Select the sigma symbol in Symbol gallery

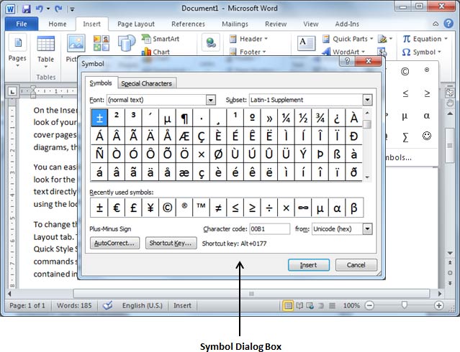click(405, 136)
